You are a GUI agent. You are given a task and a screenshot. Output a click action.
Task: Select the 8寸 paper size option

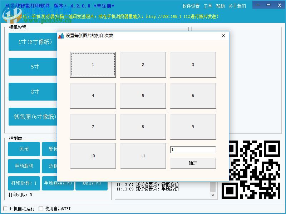[x=32, y=92]
